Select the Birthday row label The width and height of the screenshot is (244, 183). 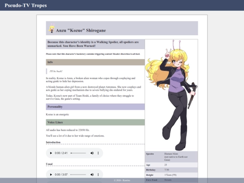tap(151, 170)
